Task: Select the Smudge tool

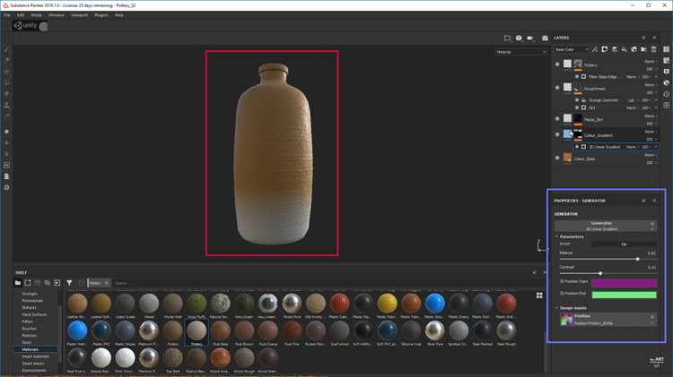Action: point(7,94)
